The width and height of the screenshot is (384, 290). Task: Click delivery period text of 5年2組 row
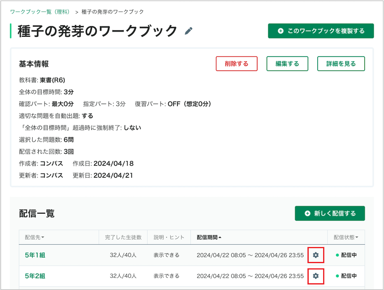[x=250, y=276]
